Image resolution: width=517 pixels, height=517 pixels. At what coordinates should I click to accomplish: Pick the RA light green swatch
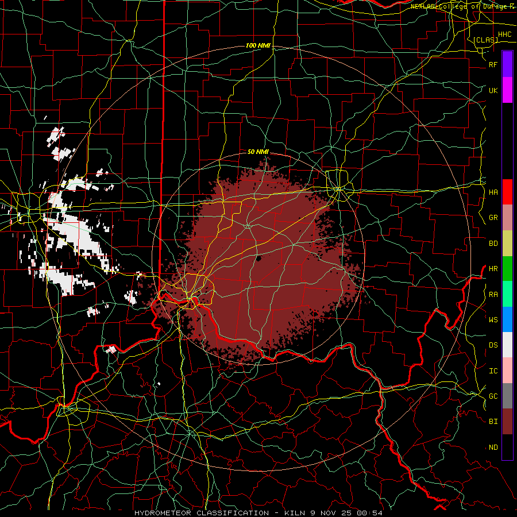(x=507, y=294)
